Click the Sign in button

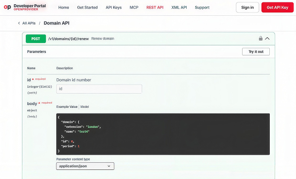click(247, 7)
